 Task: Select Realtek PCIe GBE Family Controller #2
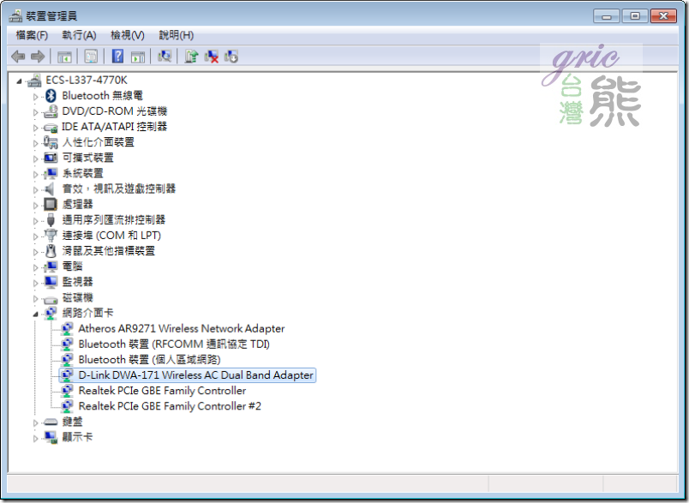click(x=170, y=406)
